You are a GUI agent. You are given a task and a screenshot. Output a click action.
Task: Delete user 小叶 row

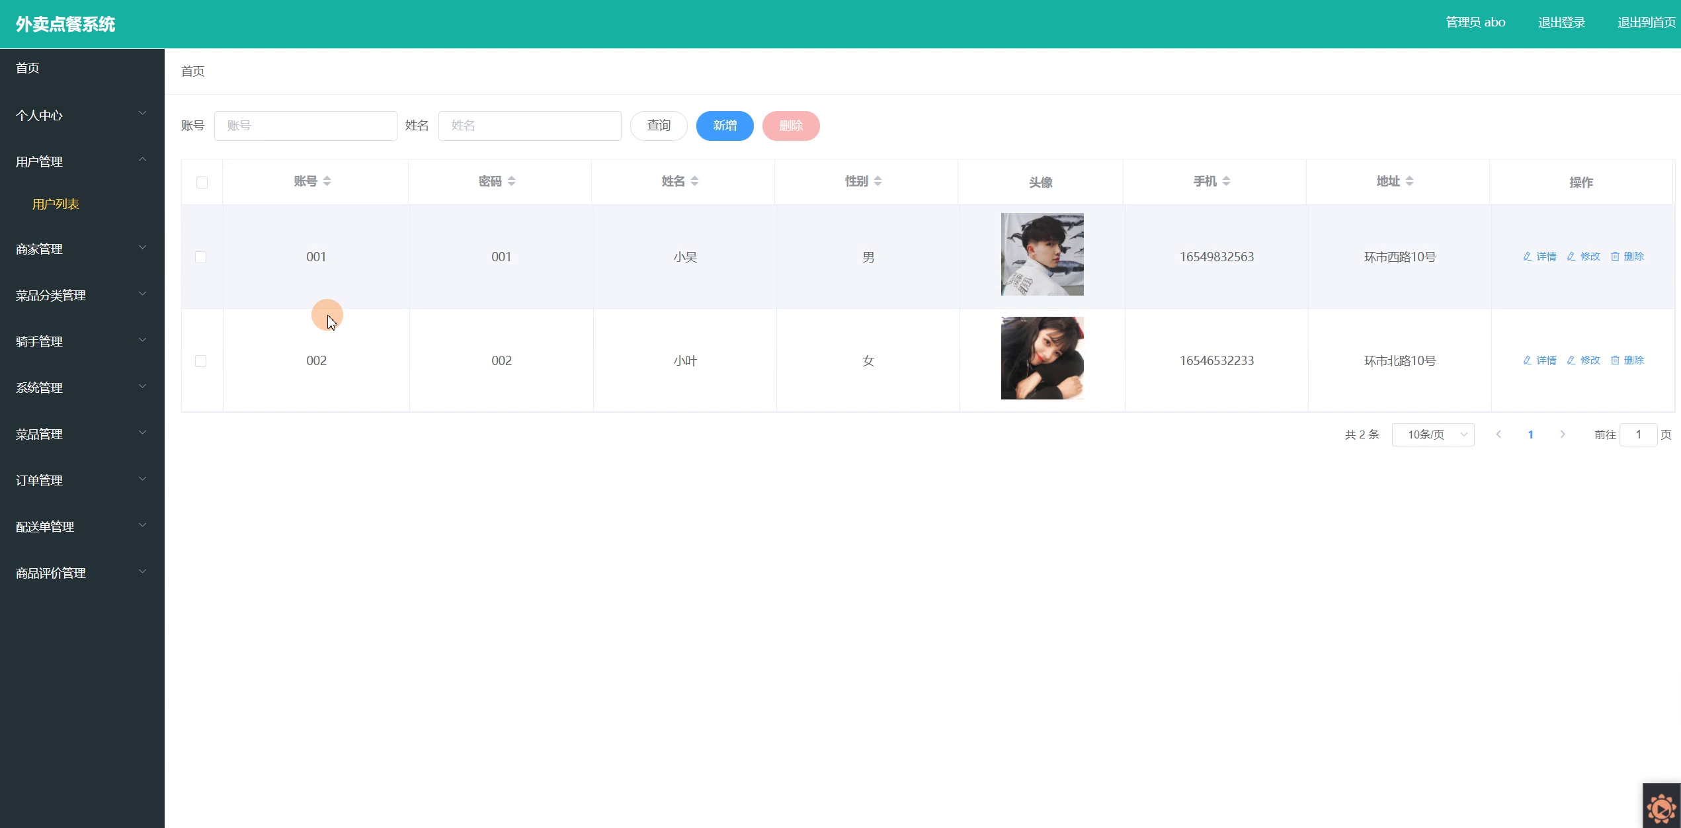point(1627,360)
